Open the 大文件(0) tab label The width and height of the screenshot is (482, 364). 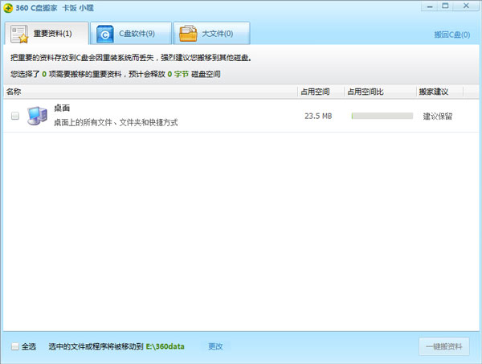click(x=217, y=34)
